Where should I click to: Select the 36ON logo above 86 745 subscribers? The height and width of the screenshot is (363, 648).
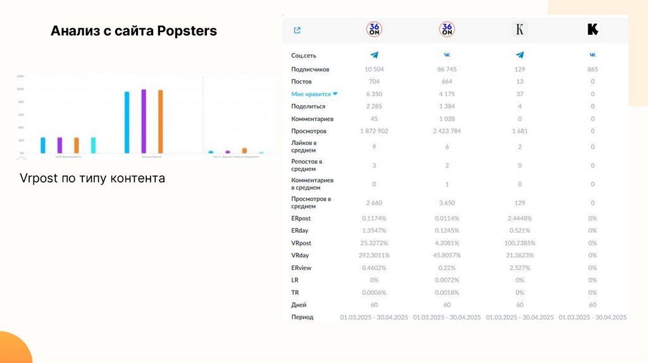pos(447,29)
